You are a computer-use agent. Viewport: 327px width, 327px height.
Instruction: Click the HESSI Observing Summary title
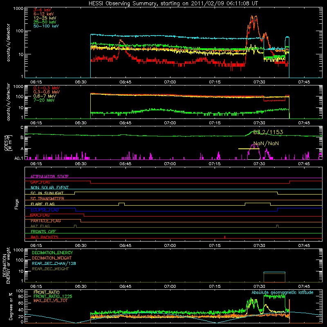click(173, 3)
